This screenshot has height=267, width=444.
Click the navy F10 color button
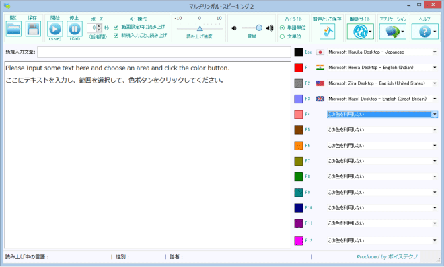point(299,208)
